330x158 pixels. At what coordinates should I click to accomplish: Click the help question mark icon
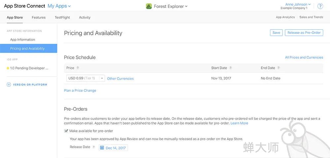(320, 6)
